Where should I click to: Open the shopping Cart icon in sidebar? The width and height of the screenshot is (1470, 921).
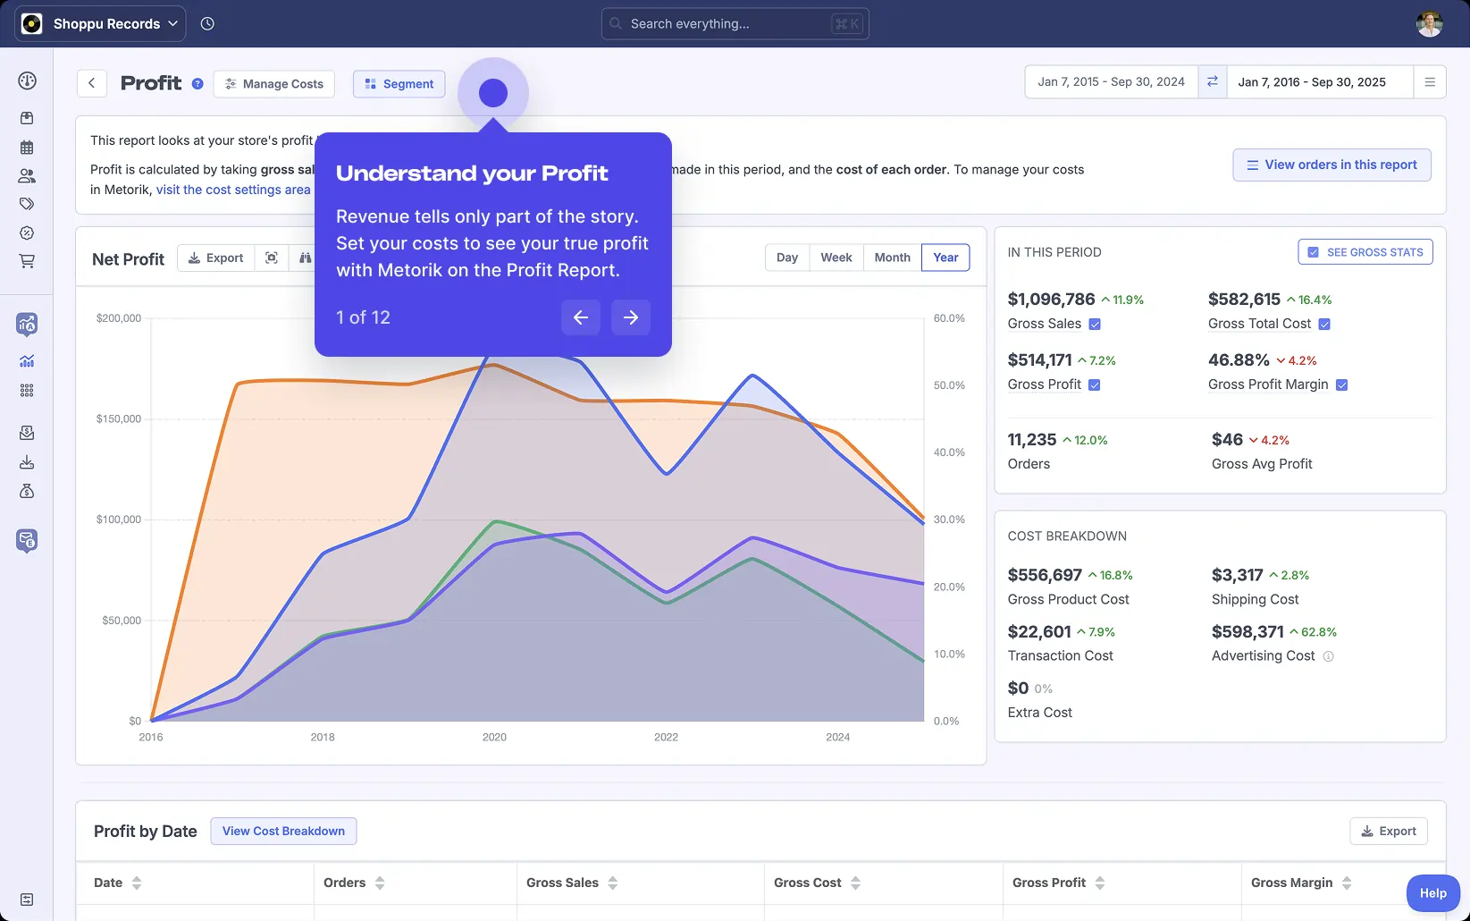(27, 260)
